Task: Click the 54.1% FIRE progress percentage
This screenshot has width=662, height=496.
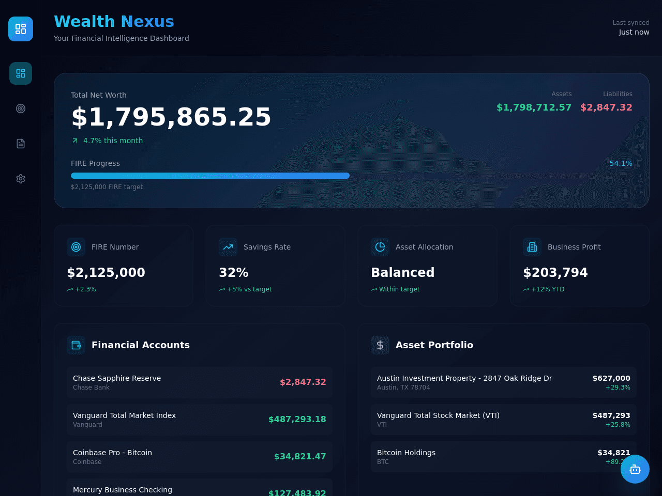Action: click(621, 163)
